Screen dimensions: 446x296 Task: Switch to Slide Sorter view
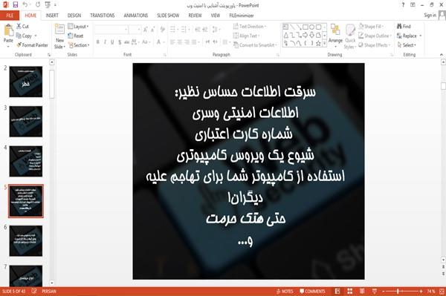350,291
